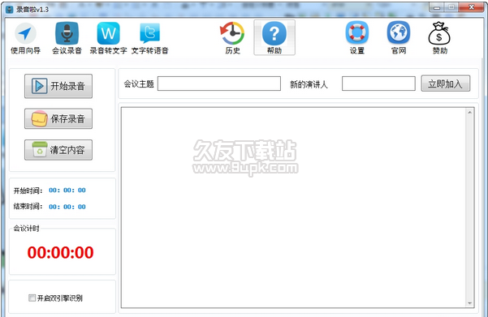Open the 使用向导 usage guide icon
This screenshot has height=317, width=488.
pos(25,38)
